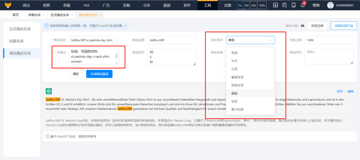This screenshot has height=160, width=360.
Task: Choose 西班牙语 from the language list
Action: [250, 85]
